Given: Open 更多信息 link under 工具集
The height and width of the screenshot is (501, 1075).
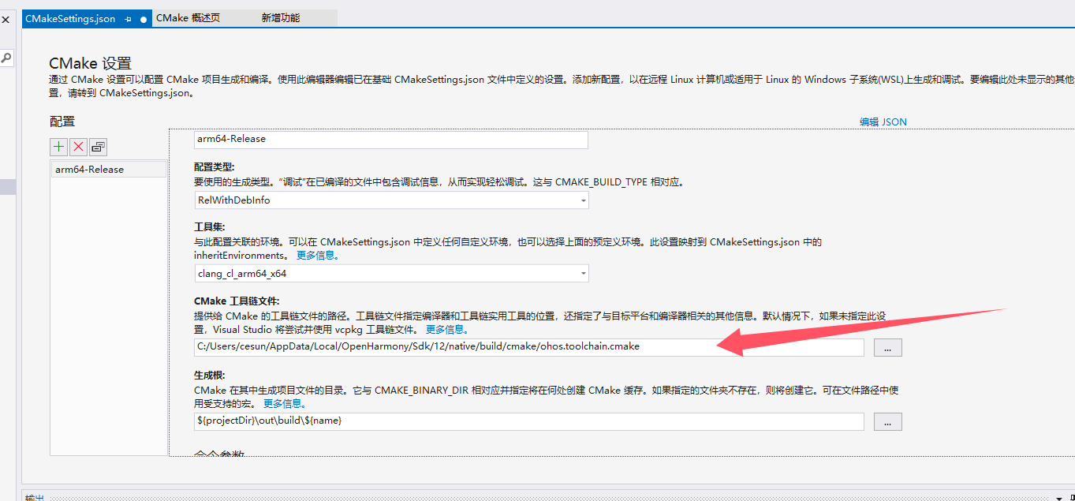Looking at the screenshot, I should pos(317,256).
